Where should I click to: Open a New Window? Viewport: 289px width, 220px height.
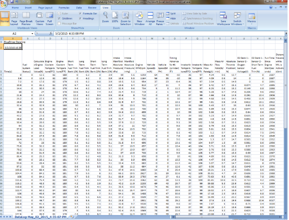139,18
